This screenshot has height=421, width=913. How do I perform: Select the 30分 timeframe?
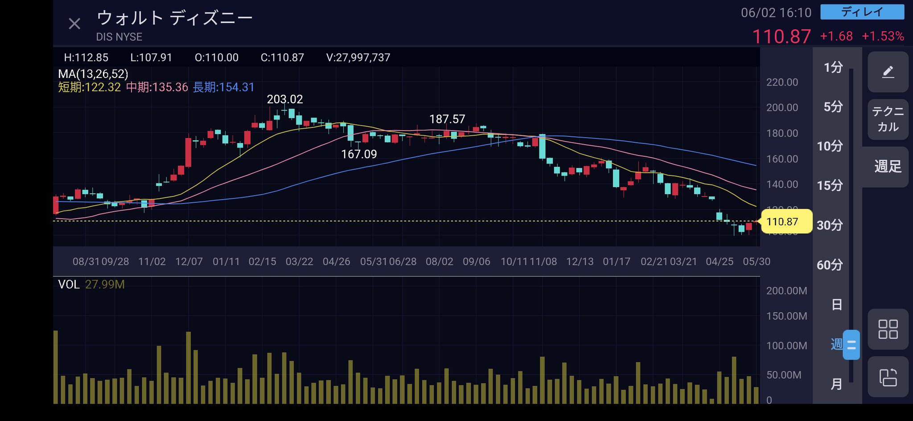(x=830, y=225)
